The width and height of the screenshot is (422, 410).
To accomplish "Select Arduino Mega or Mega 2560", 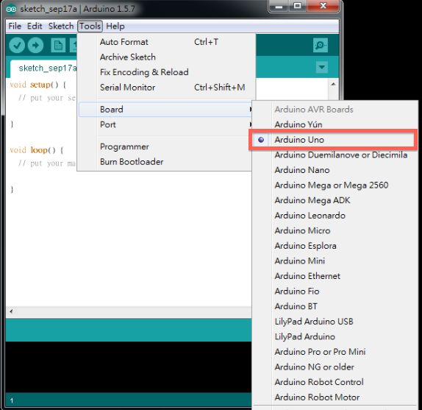I will click(x=335, y=185).
